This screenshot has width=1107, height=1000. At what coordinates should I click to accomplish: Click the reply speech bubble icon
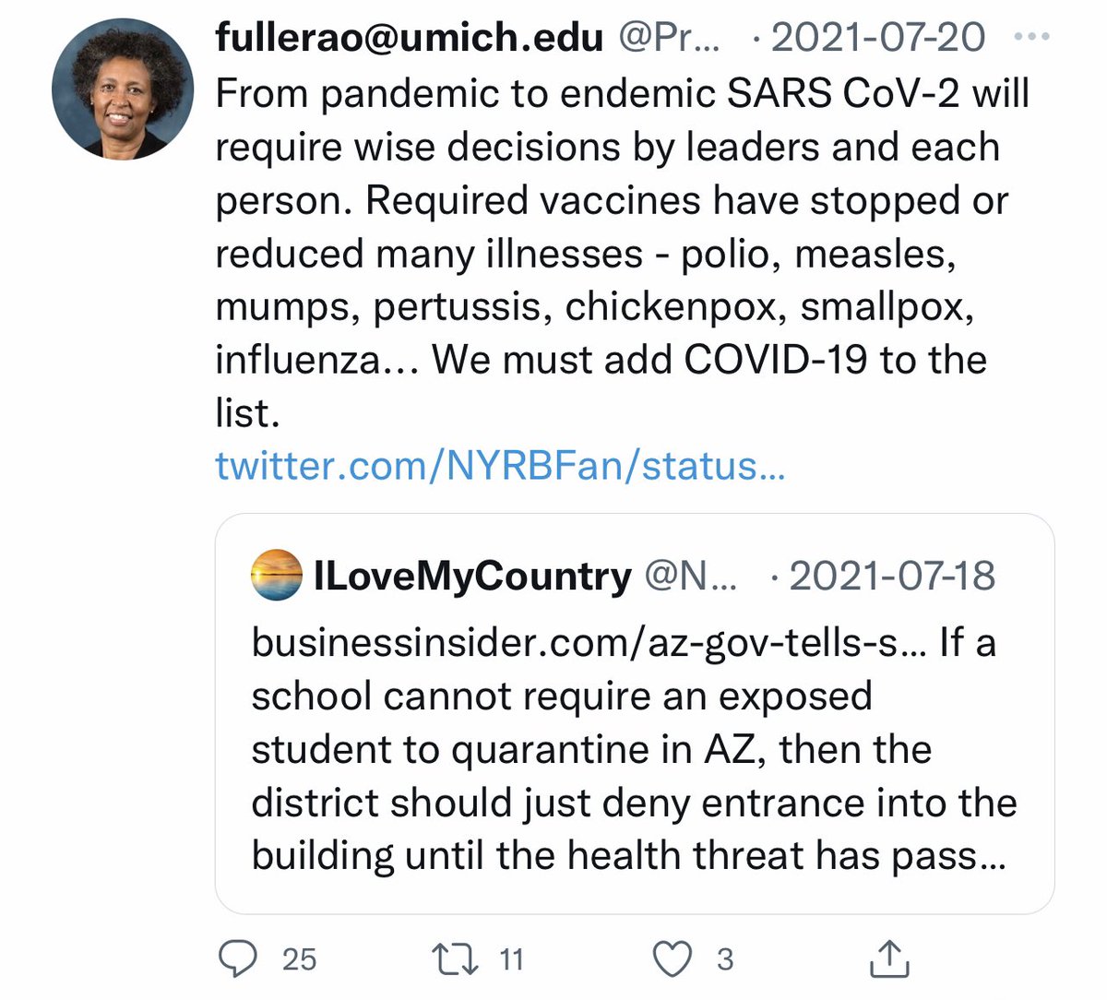tap(239, 959)
